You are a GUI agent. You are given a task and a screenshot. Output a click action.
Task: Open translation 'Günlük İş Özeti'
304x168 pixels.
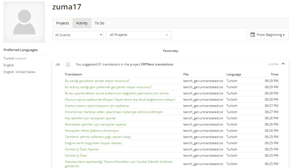(x=76, y=155)
